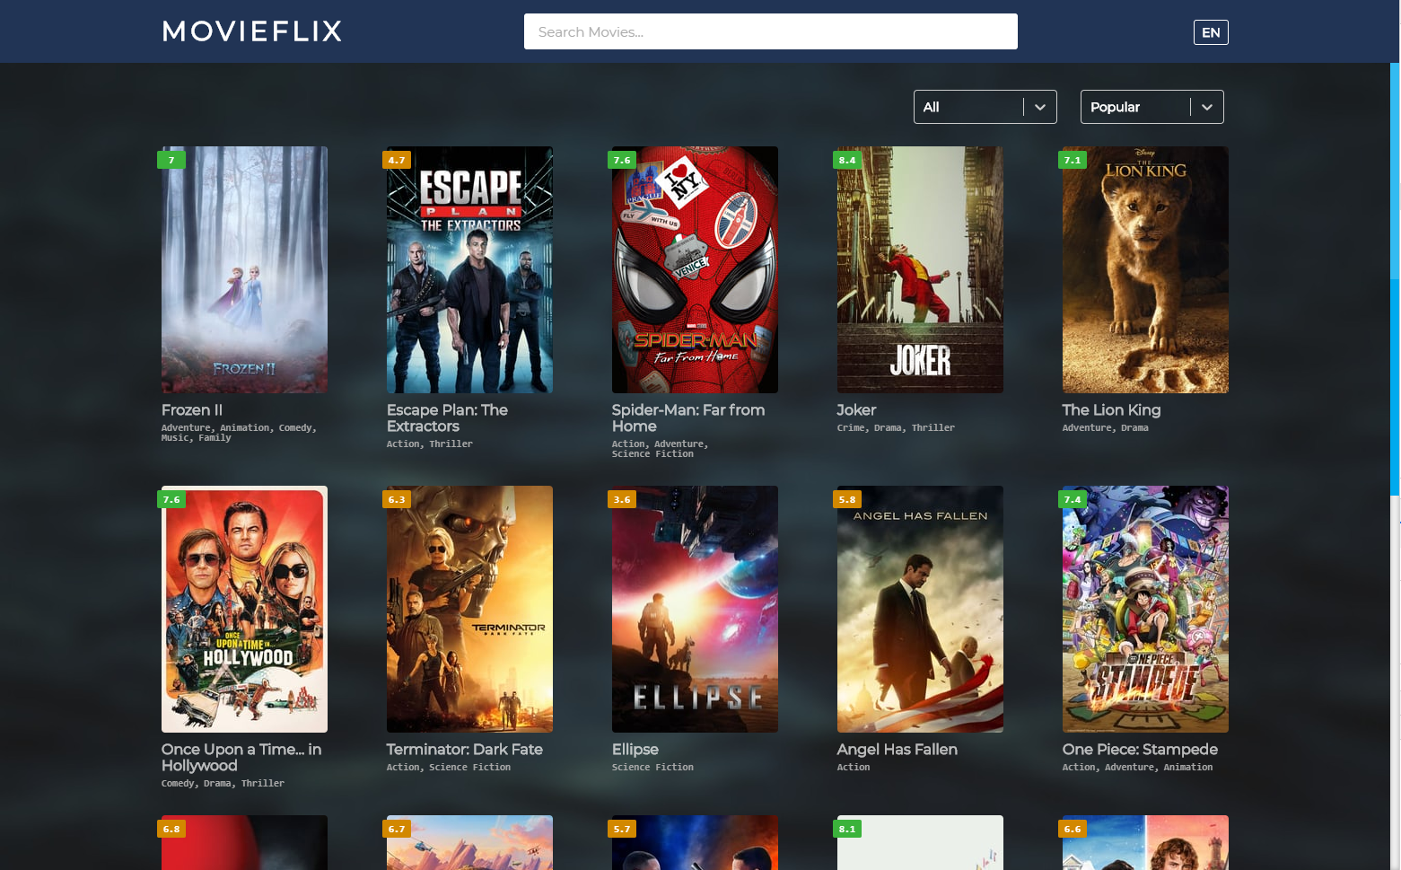Click Terminator genres Action, Science Fiction

click(x=449, y=768)
